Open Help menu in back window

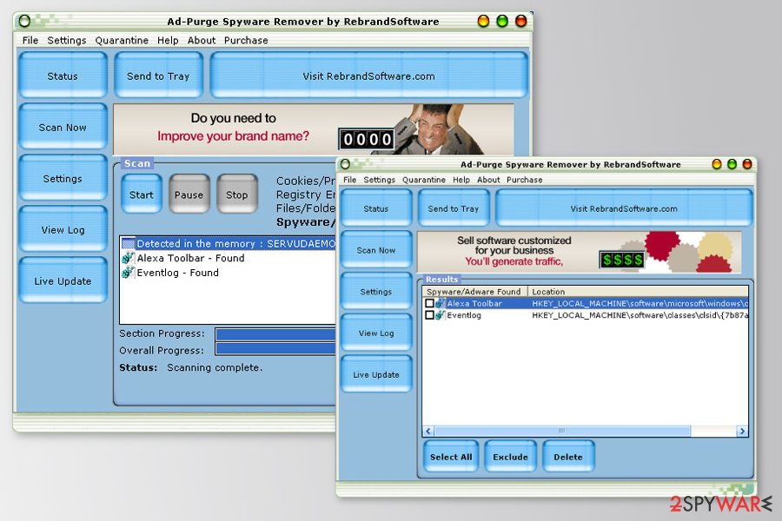click(168, 41)
